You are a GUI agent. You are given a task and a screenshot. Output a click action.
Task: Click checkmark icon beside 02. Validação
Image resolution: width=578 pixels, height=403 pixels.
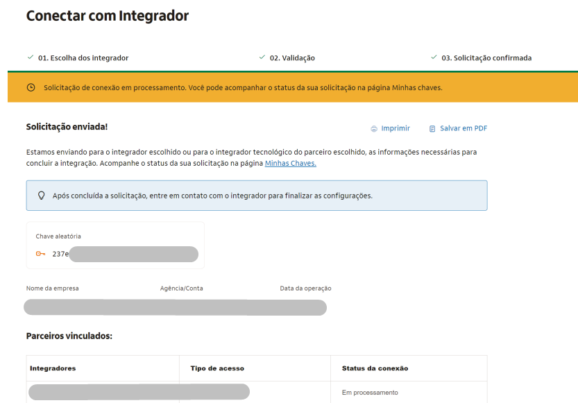coord(262,57)
